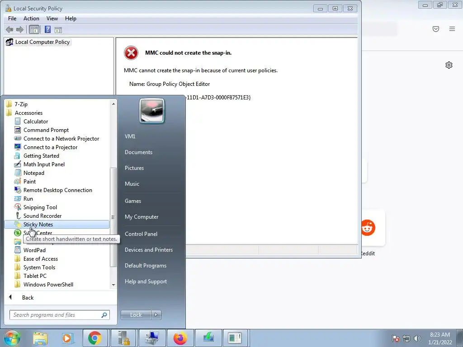
Task: Click the Action Center flag tray icon
Action: click(x=396, y=338)
